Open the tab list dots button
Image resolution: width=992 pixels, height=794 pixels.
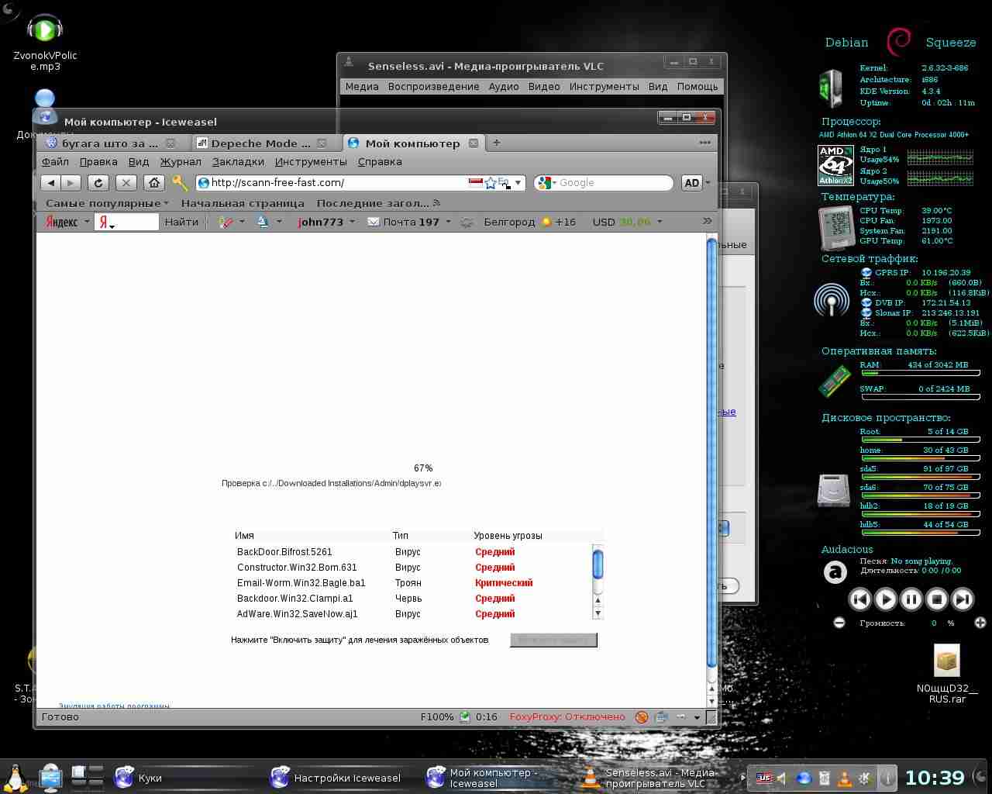click(x=704, y=143)
